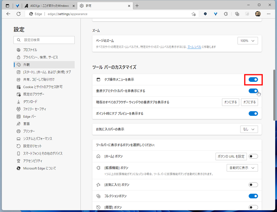This screenshot has width=277, height=212.
Task: Open the tab actions menu icon
Action: point(6,5)
